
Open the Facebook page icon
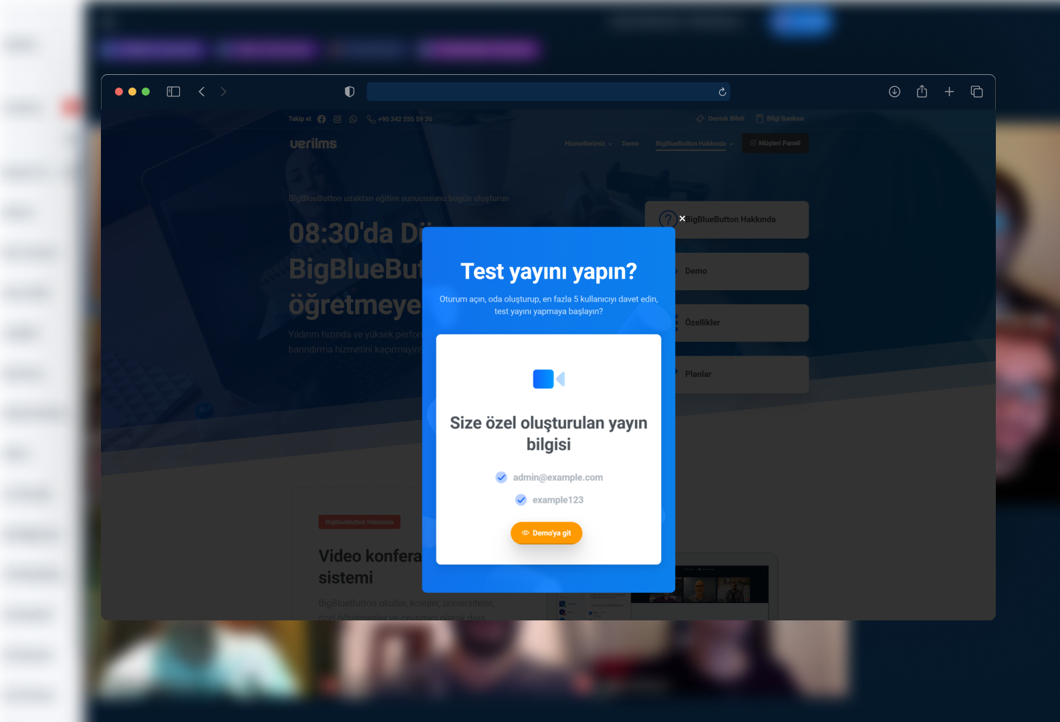(321, 119)
